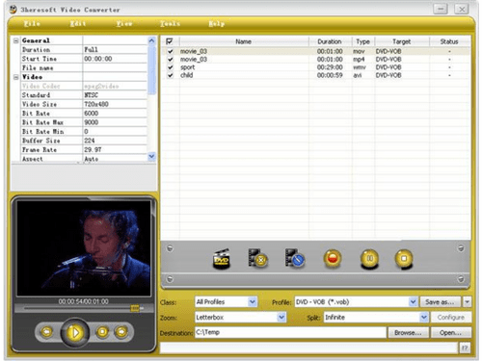Click bottom-left toolbar panel screw icon
Image resolution: width=482 pixels, height=361 pixels.
pos(170,279)
